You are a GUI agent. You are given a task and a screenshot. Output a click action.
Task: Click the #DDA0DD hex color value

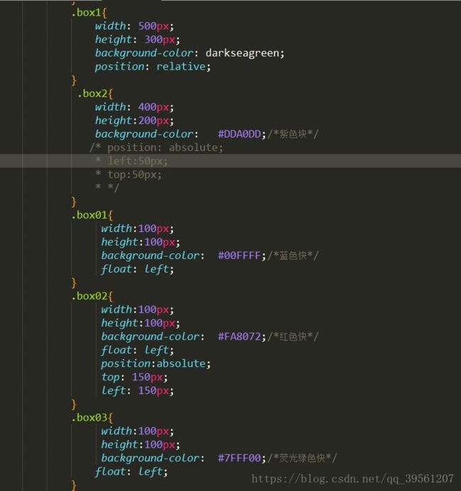[240, 134]
